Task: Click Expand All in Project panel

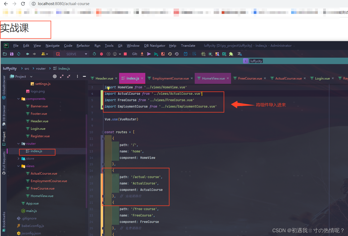Action: pos(62,76)
